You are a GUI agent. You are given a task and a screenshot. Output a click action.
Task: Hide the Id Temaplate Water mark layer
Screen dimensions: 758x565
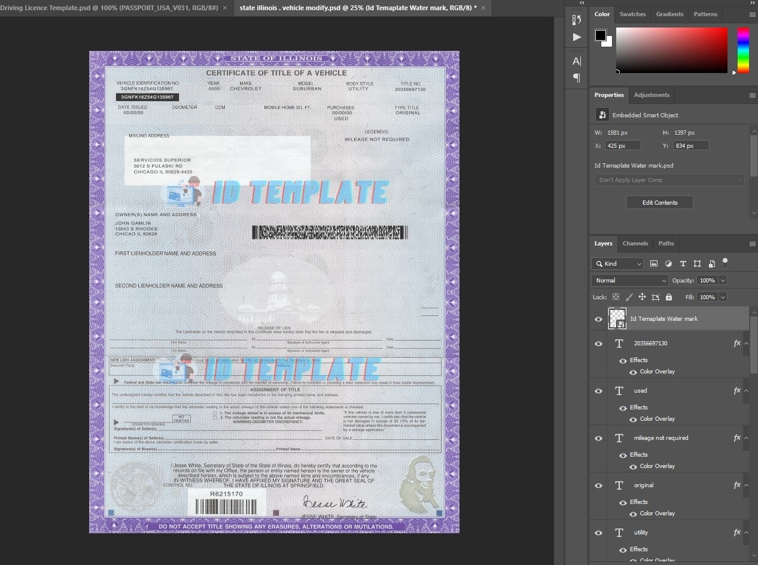click(x=598, y=319)
